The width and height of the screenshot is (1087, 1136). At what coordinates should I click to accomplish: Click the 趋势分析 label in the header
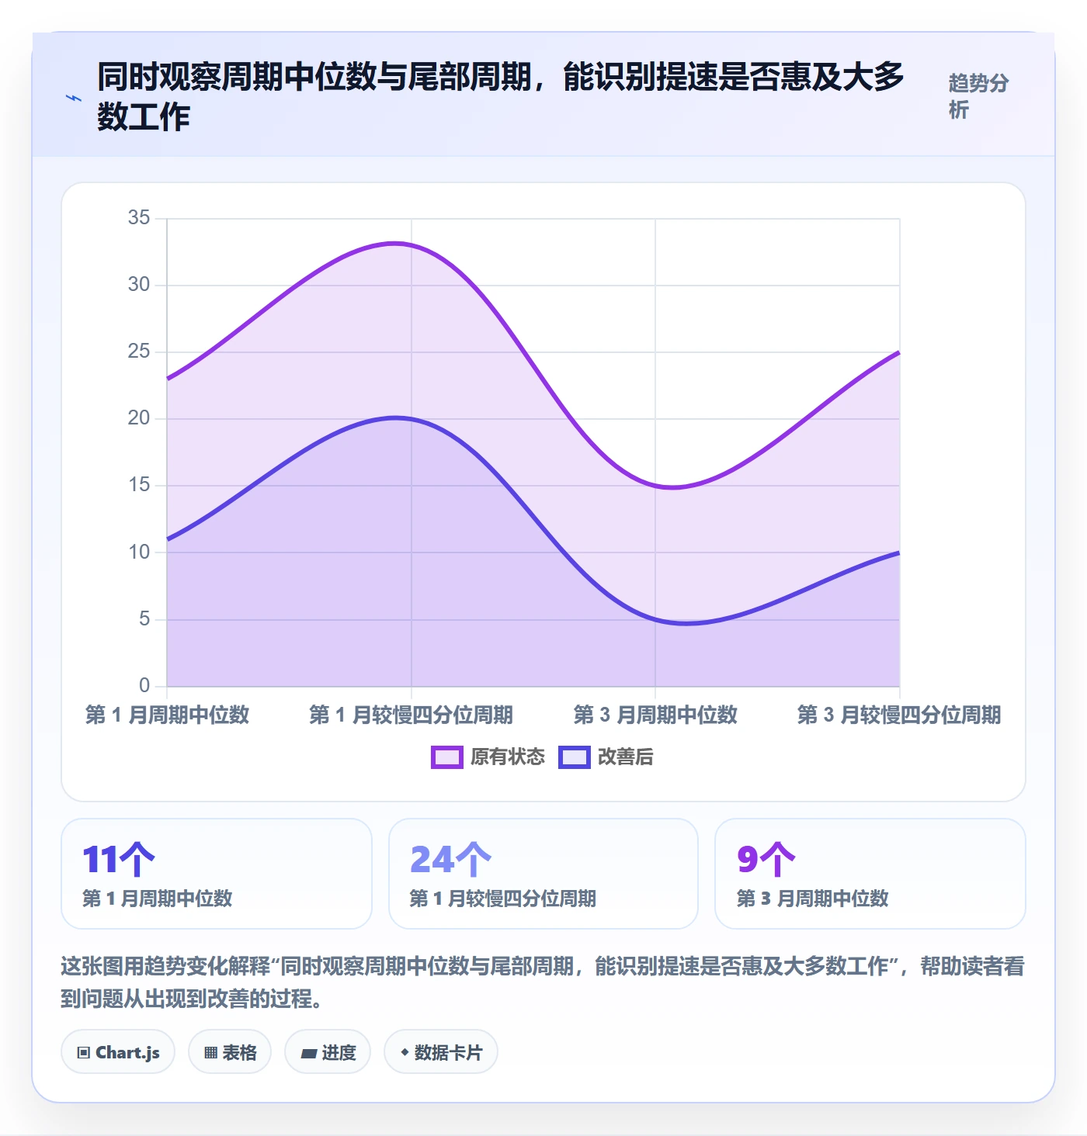coord(978,96)
